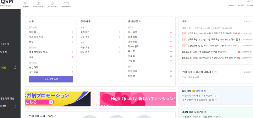This screenshot has width=253, height=118.
Task: Open the sidebar item ending with 미수취
Action: click(x=3, y=52)
